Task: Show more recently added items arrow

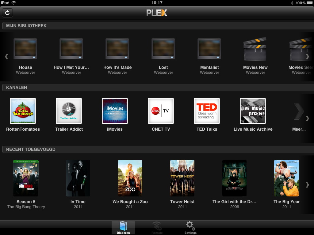Action: pos(307,185)
